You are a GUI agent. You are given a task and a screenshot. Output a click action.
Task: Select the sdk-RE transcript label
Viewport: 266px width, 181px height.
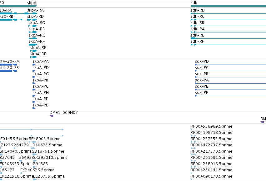point(198,35)
